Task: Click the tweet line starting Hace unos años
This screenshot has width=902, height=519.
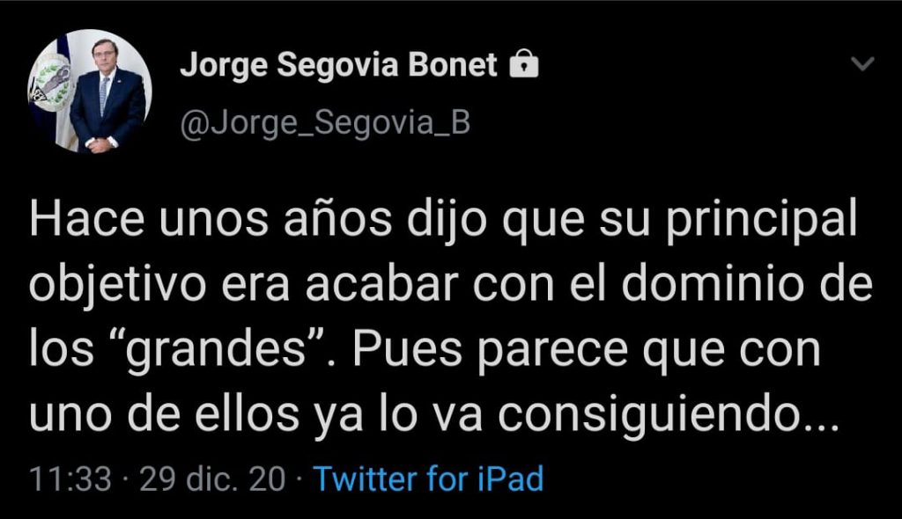Action: [x=443, y=221]
